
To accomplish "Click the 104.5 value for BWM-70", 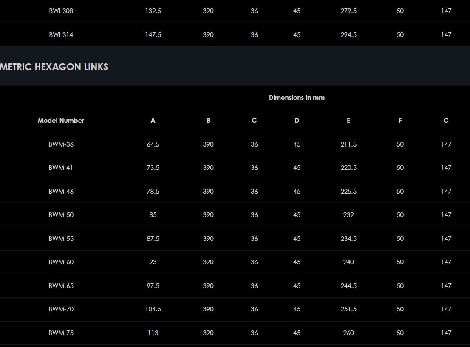I will click(153, 309).
